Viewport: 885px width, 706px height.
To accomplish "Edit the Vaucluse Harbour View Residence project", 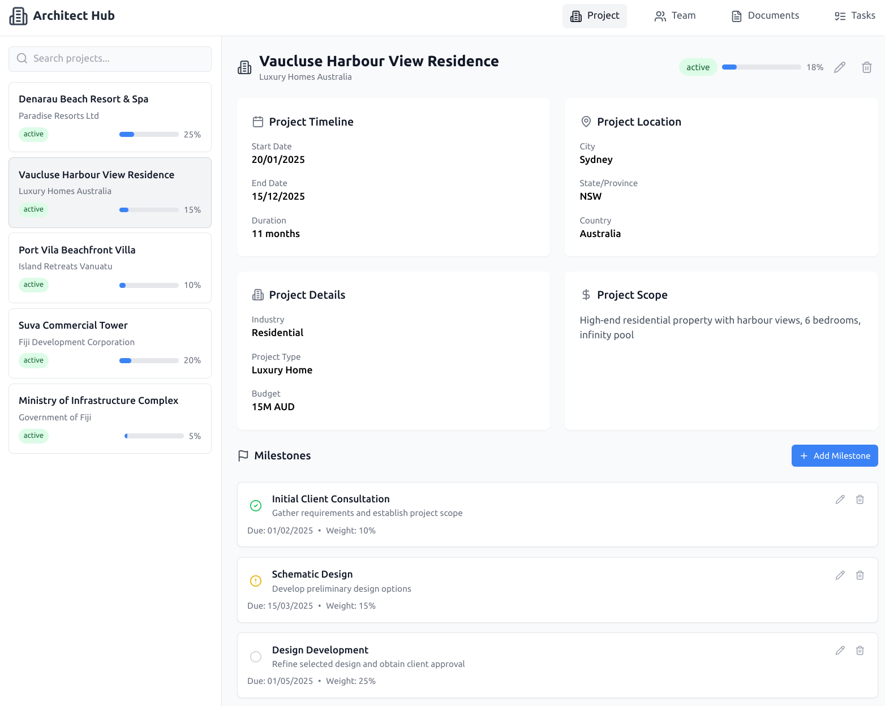I will coord(840,67).
